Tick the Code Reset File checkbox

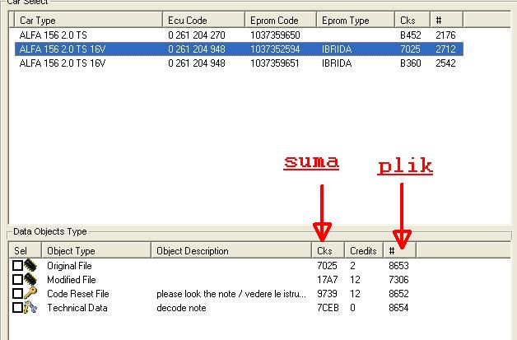click(x=17, y=294)
